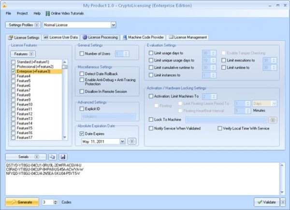Switch to License User Data tab
Screen dimensions: 290x210
pyautogui.click(x=61, y=38)
